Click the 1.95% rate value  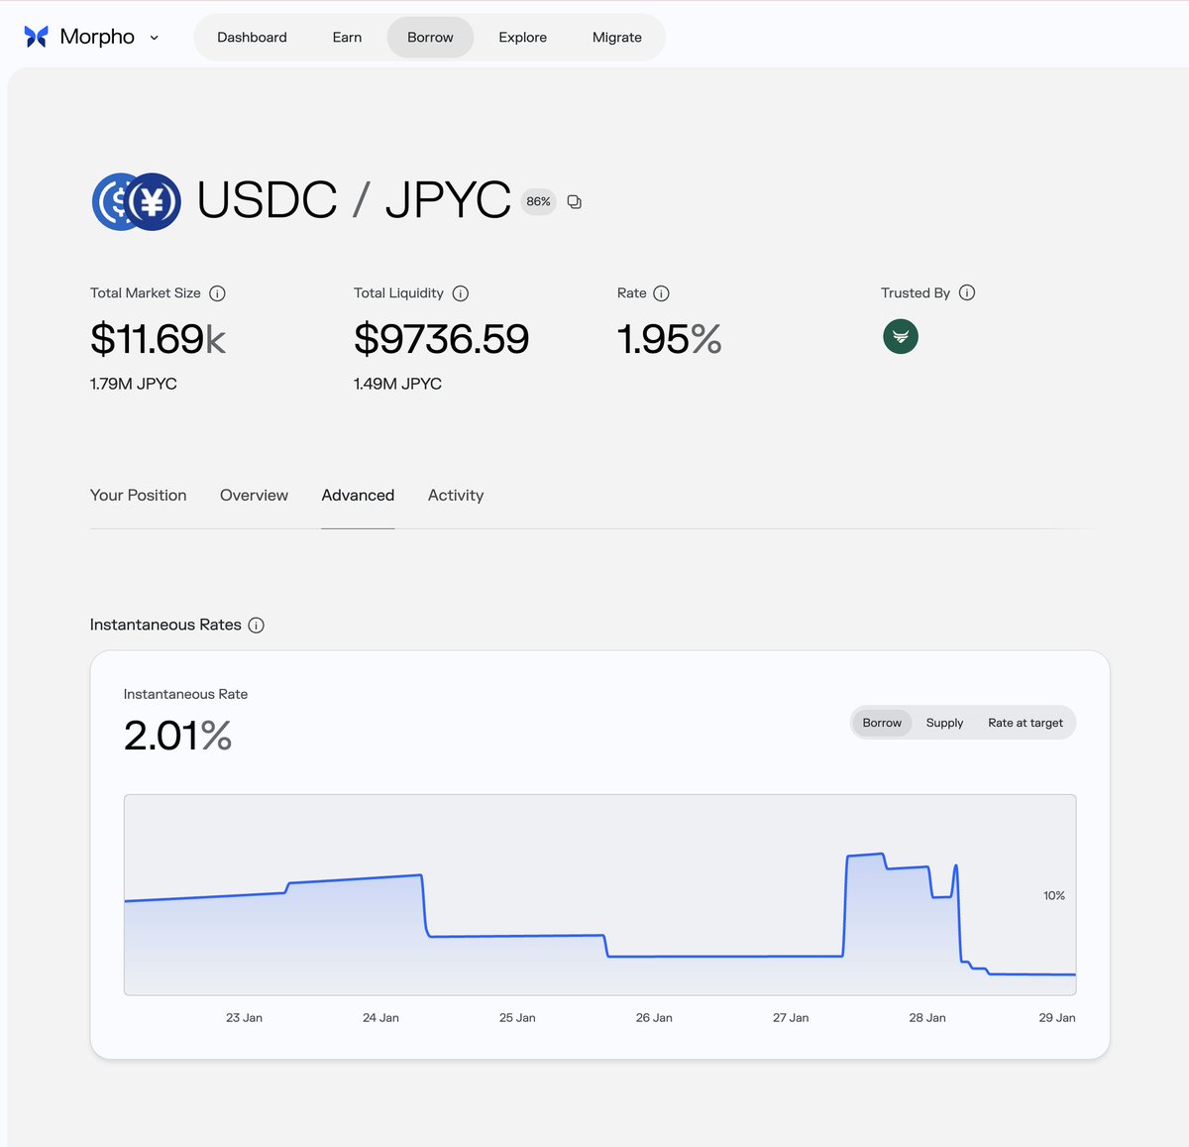[669, 339]
